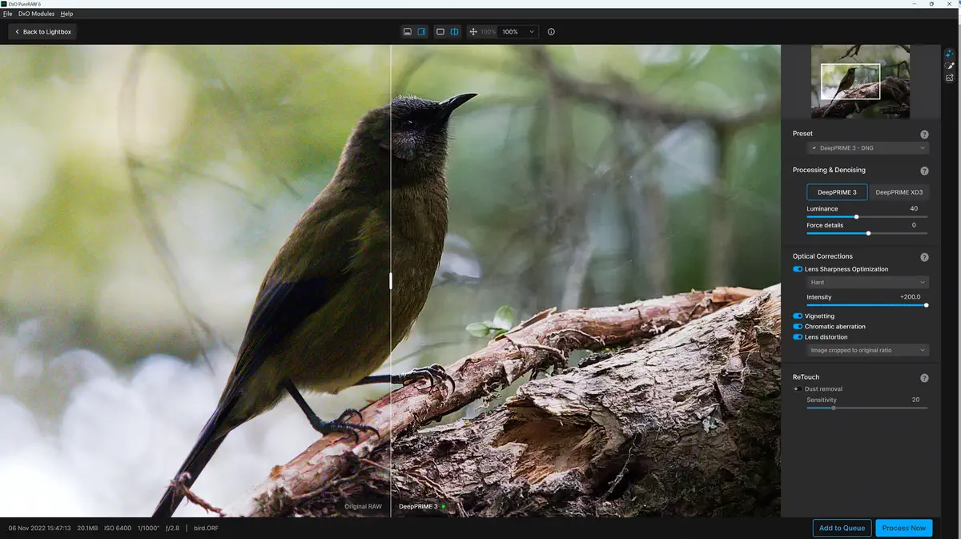
Task: Switch to single image view icon
Action: (x=440, y=32)
